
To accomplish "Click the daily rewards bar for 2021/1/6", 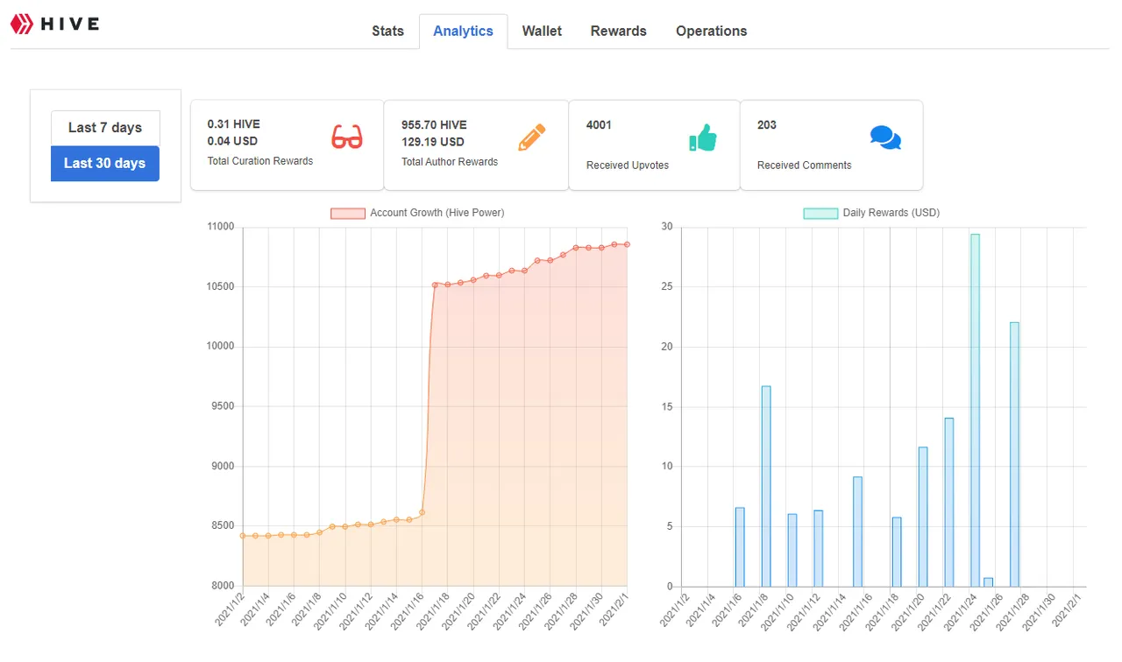I will tap(740, 547).
